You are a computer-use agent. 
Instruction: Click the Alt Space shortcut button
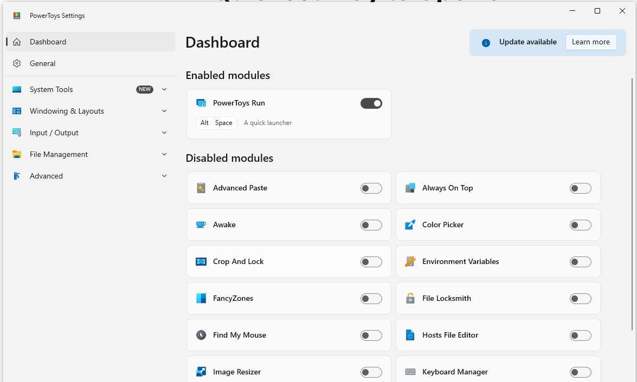click(216, 123)
